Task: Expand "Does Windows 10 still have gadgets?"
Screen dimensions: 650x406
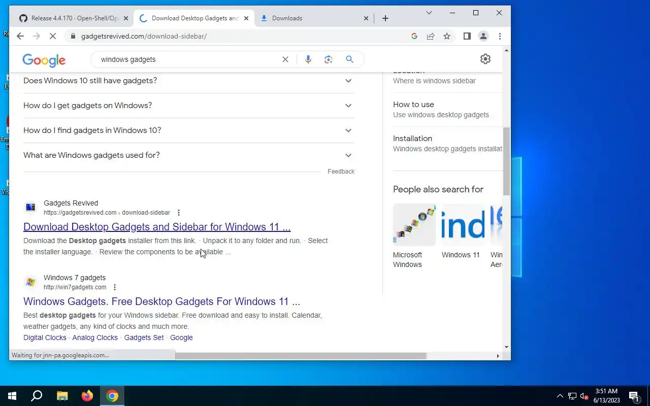Action: 188,81
